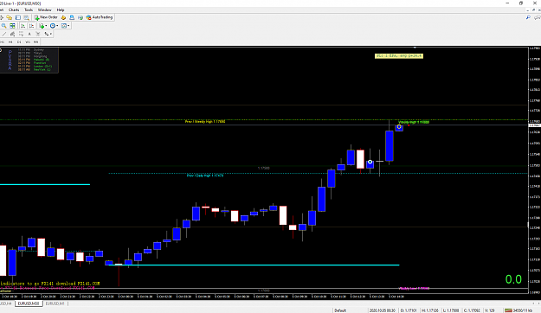Open the Charts menu
Screen dimensions: 541x313
point(14,10)
